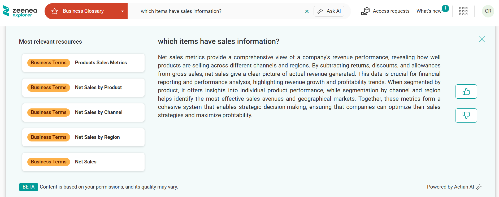Expand the Business Glossary dropdown arrow
Viewport: 499px width, 197px height.
[123, 11]
